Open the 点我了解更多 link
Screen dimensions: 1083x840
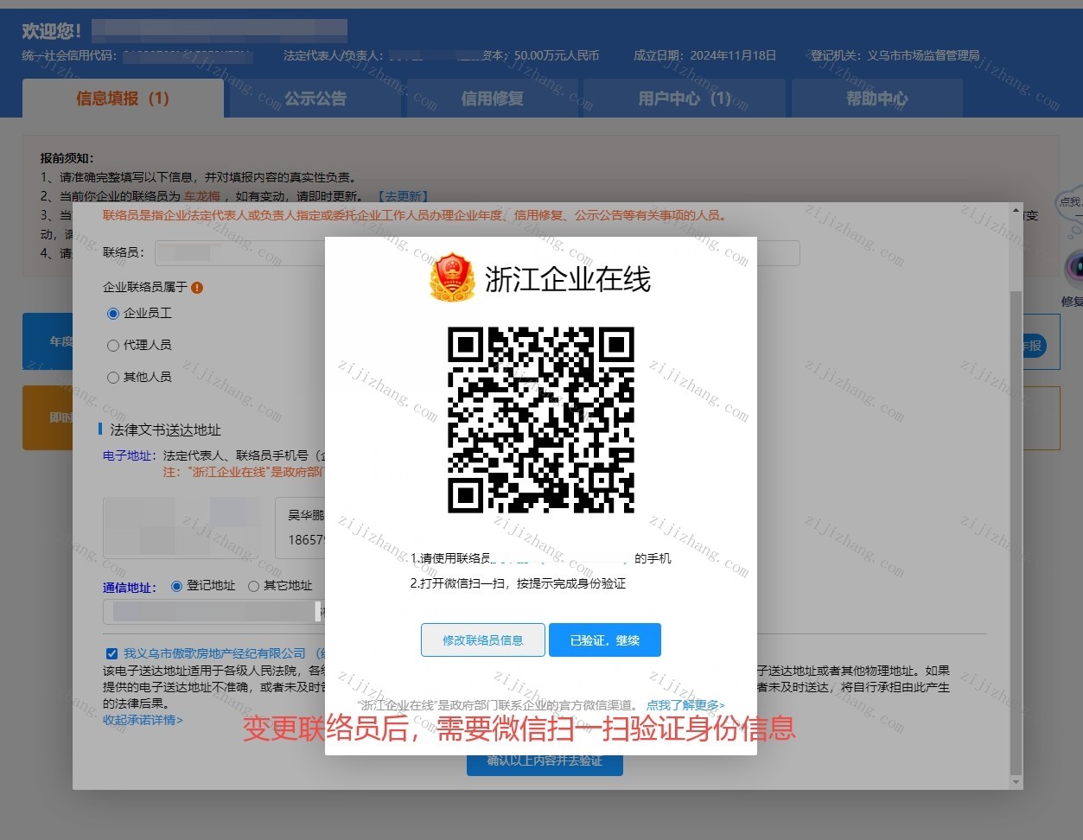click(685, 705)
